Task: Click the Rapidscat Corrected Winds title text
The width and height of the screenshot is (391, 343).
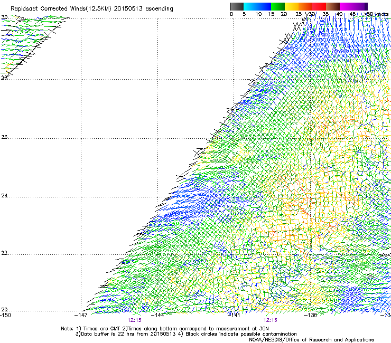Action: [92, 8]
